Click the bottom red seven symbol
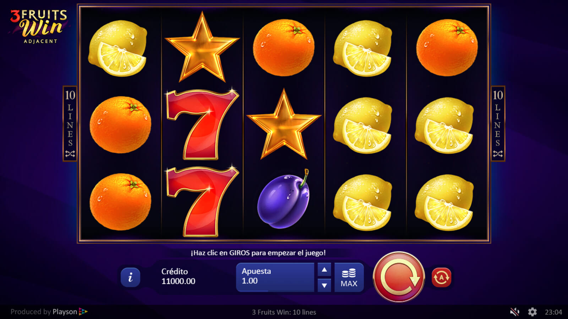Image resolution: width=568 pixels, height=319 pixels. [x=202, y=201]
